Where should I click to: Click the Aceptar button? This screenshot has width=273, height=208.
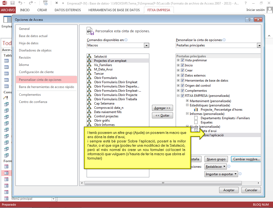click(x=229, y=190)
